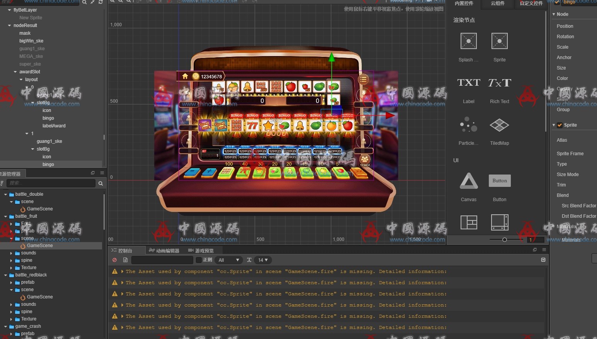Open the 云组件 tab

498,3
